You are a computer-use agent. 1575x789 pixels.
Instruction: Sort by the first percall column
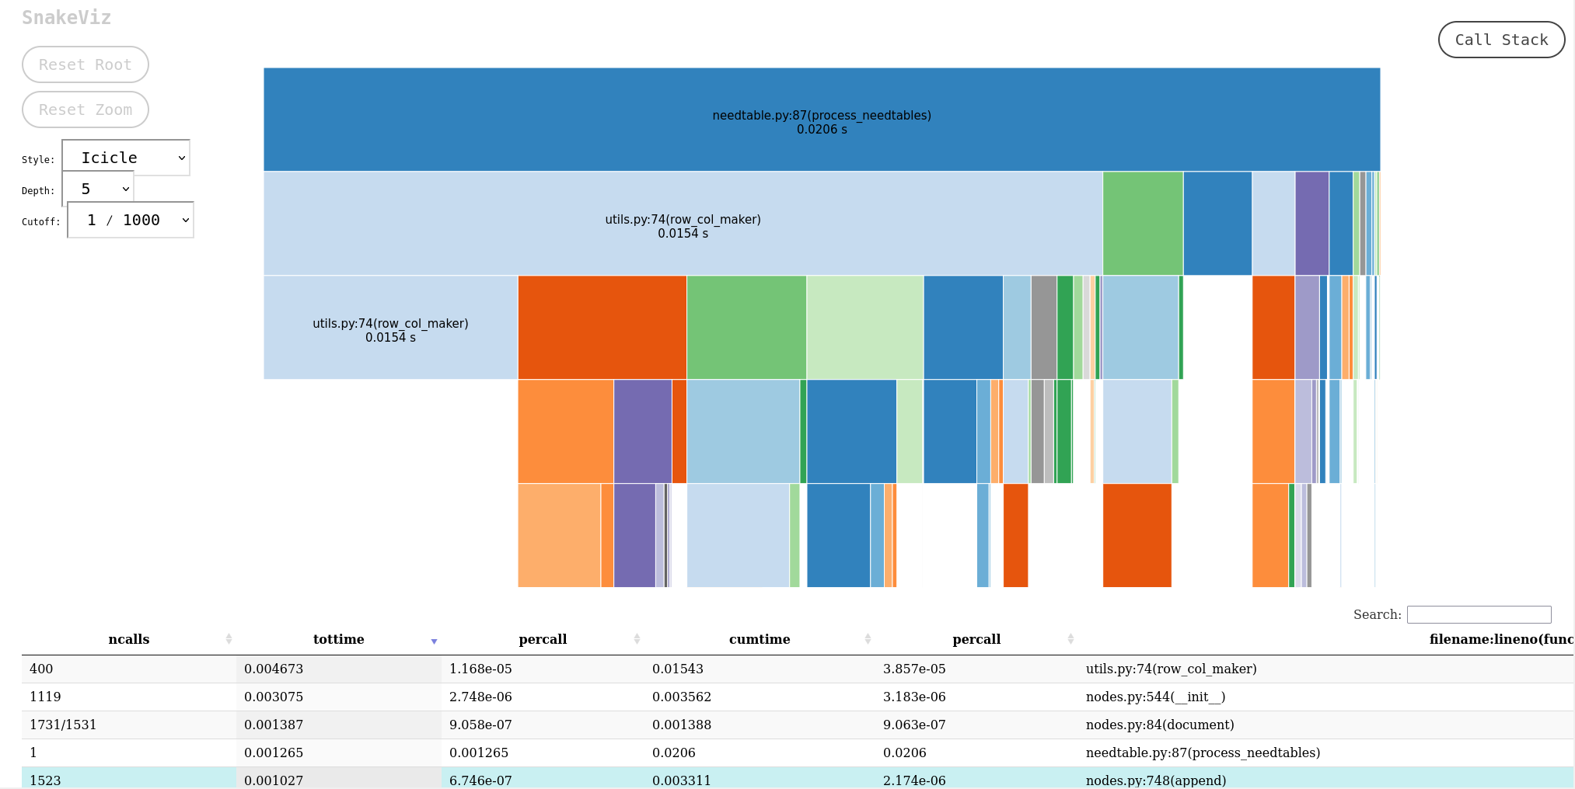point(543,639)
